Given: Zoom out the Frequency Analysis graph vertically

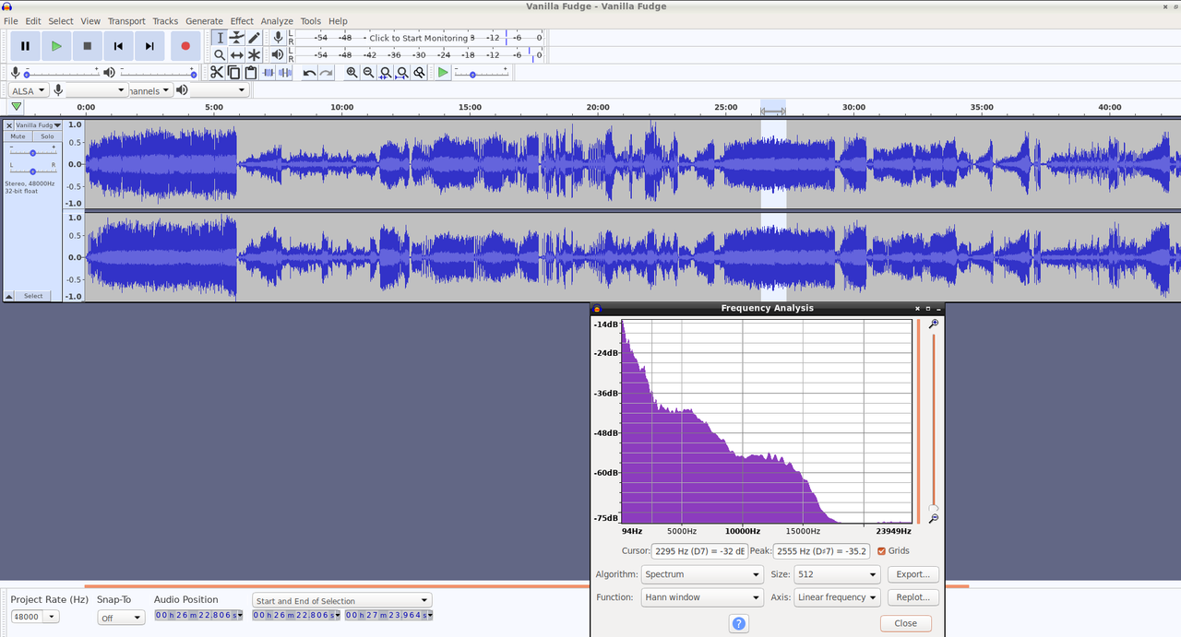Looking at the screenshot, I should coord(934,519).
